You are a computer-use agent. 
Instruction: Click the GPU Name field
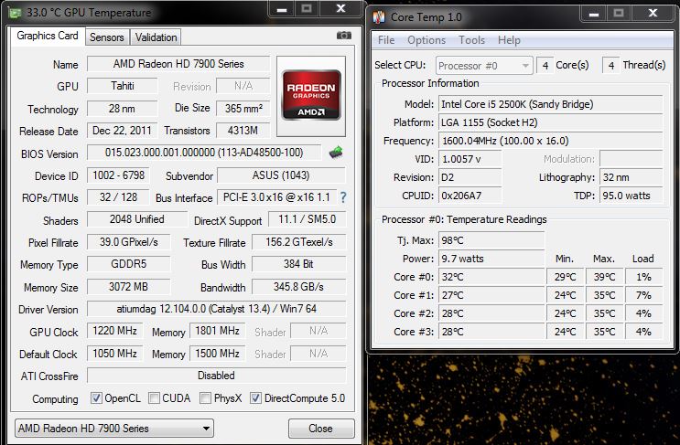pos(178,64)
